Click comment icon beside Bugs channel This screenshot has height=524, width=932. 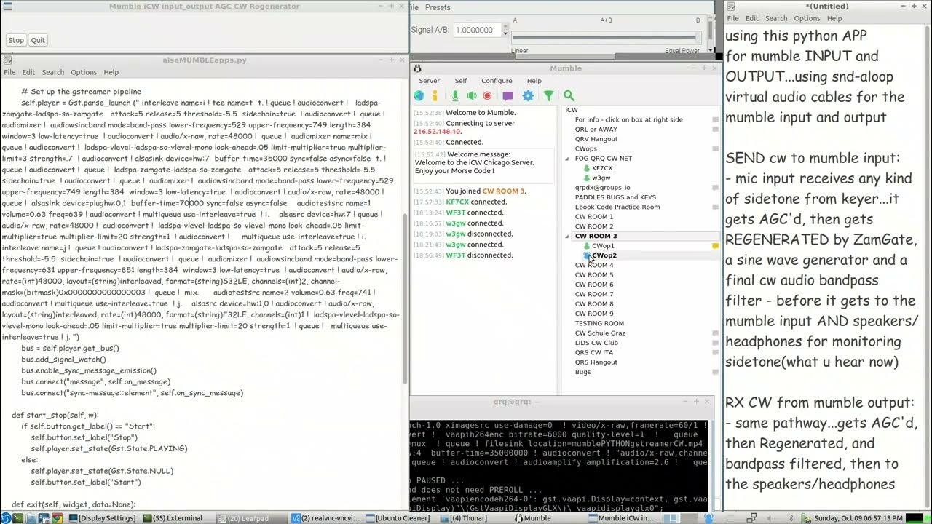click(x=715, y=372)
